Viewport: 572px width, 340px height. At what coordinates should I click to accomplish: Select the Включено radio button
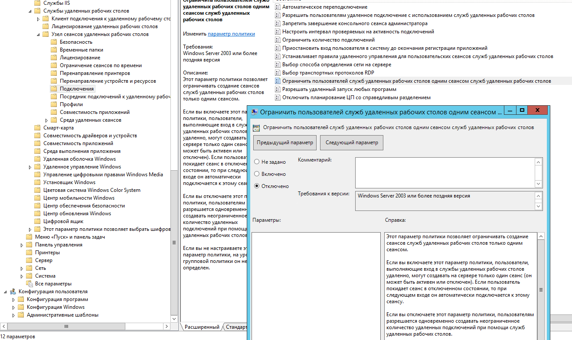coord(257,174)
